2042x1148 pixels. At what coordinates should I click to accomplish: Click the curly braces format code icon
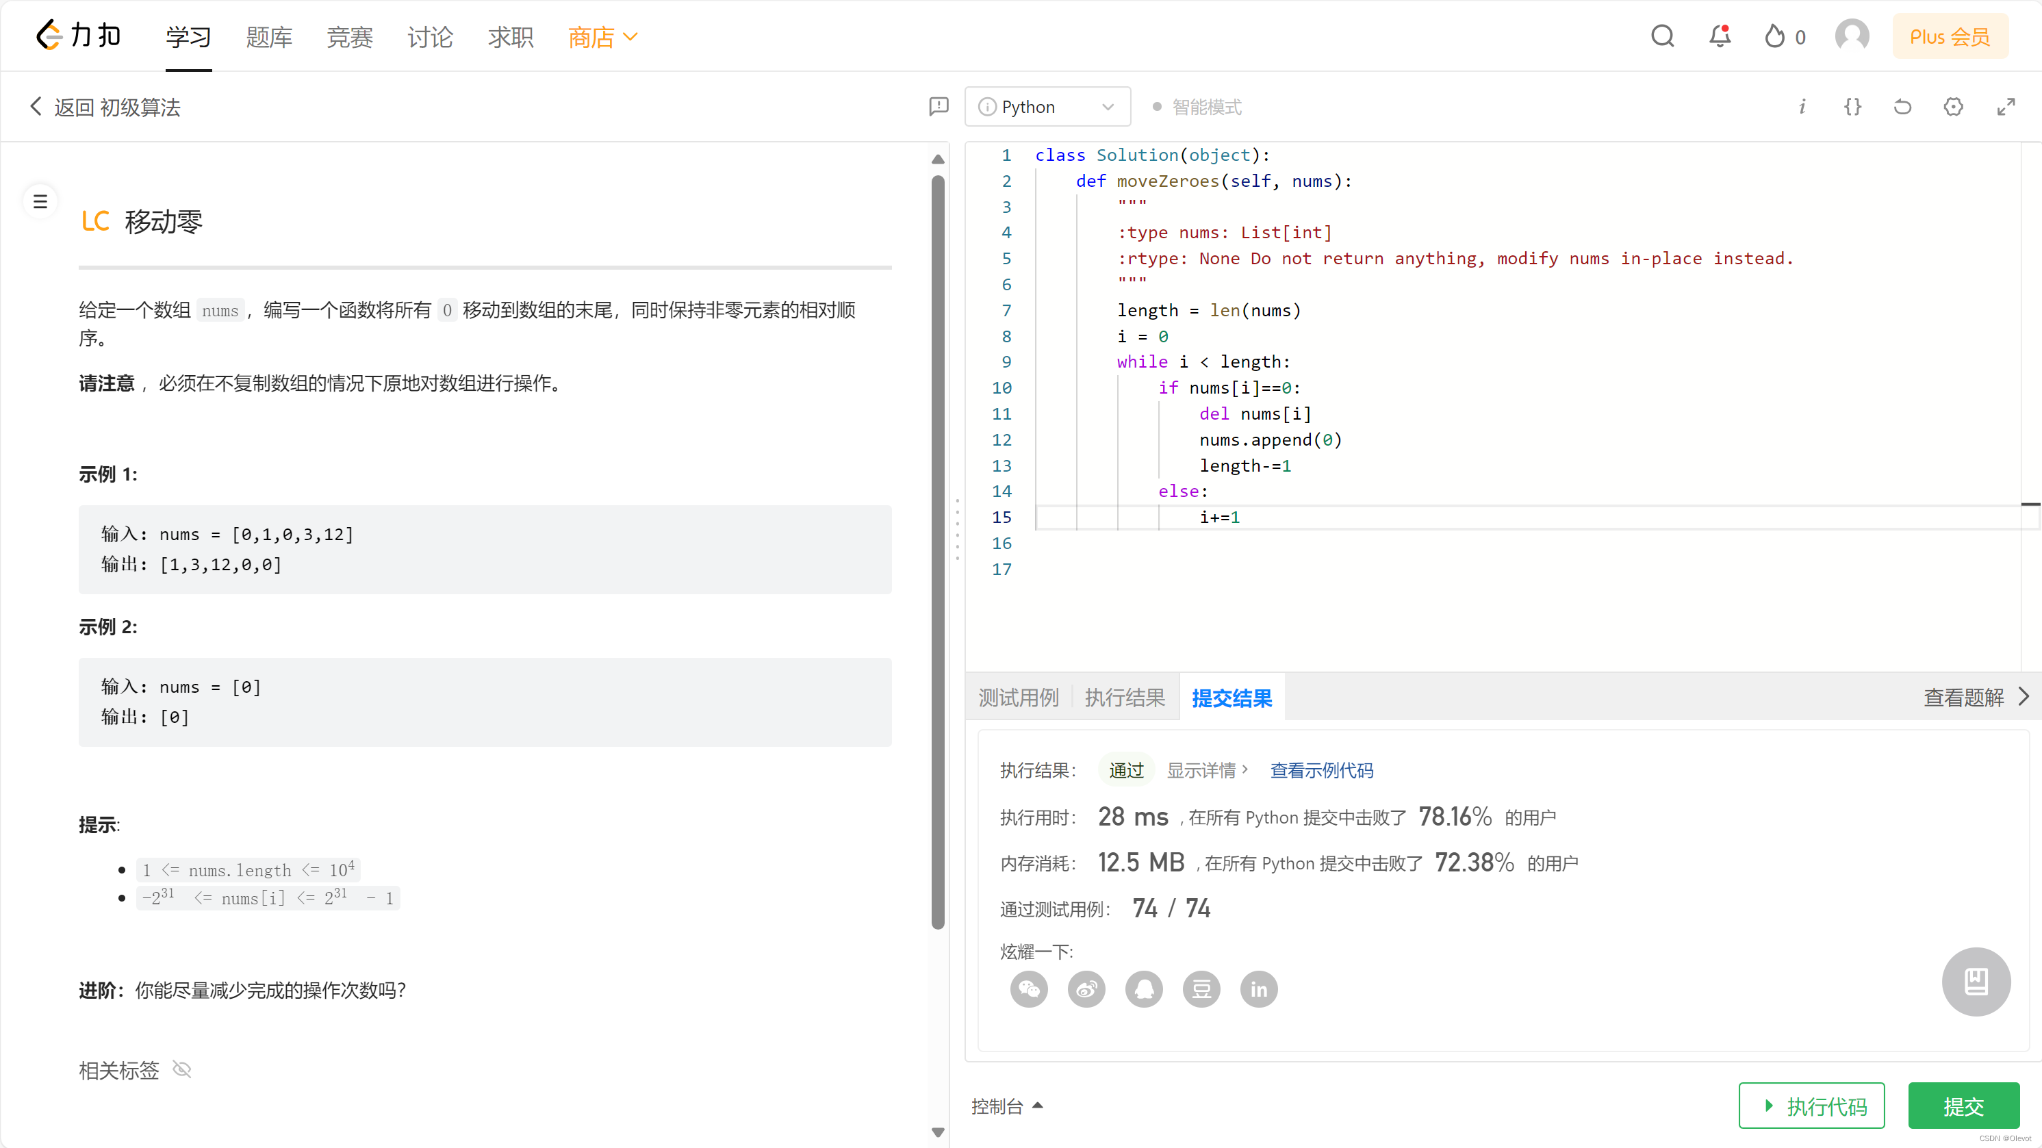coord(1852,106)
